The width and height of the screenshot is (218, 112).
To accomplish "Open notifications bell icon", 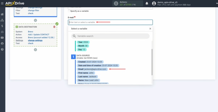I will point(147,3).
